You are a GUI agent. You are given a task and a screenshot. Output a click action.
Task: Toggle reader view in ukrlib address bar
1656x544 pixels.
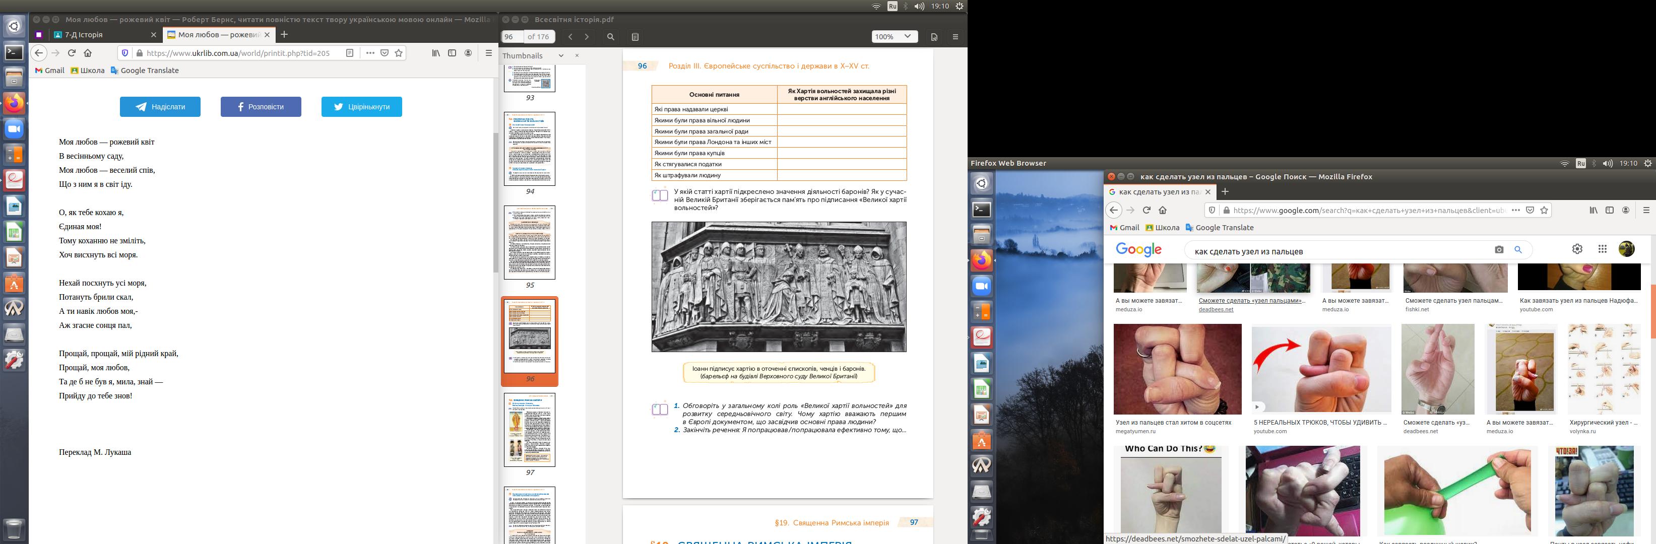(x=350, y=53)
